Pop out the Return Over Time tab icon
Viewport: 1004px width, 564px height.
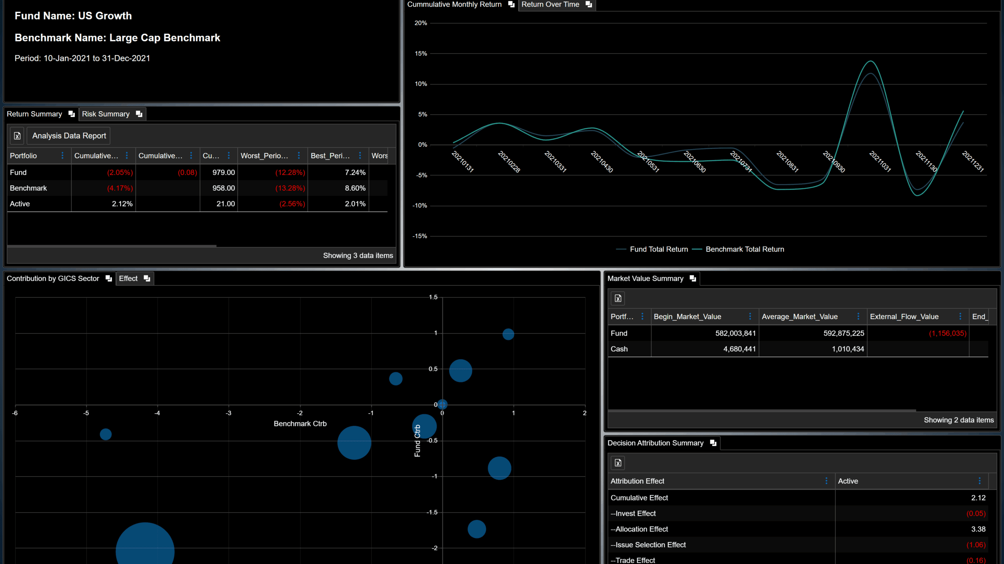tap(589, 4)
